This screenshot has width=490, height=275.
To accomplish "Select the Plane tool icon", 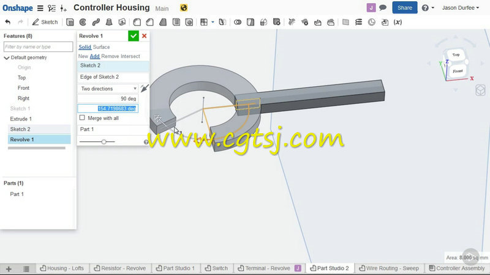I will pos(345,22).
